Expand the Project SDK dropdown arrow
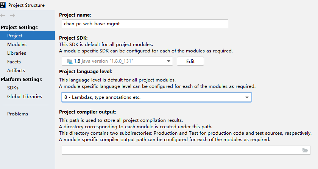 tap(168, 61)
